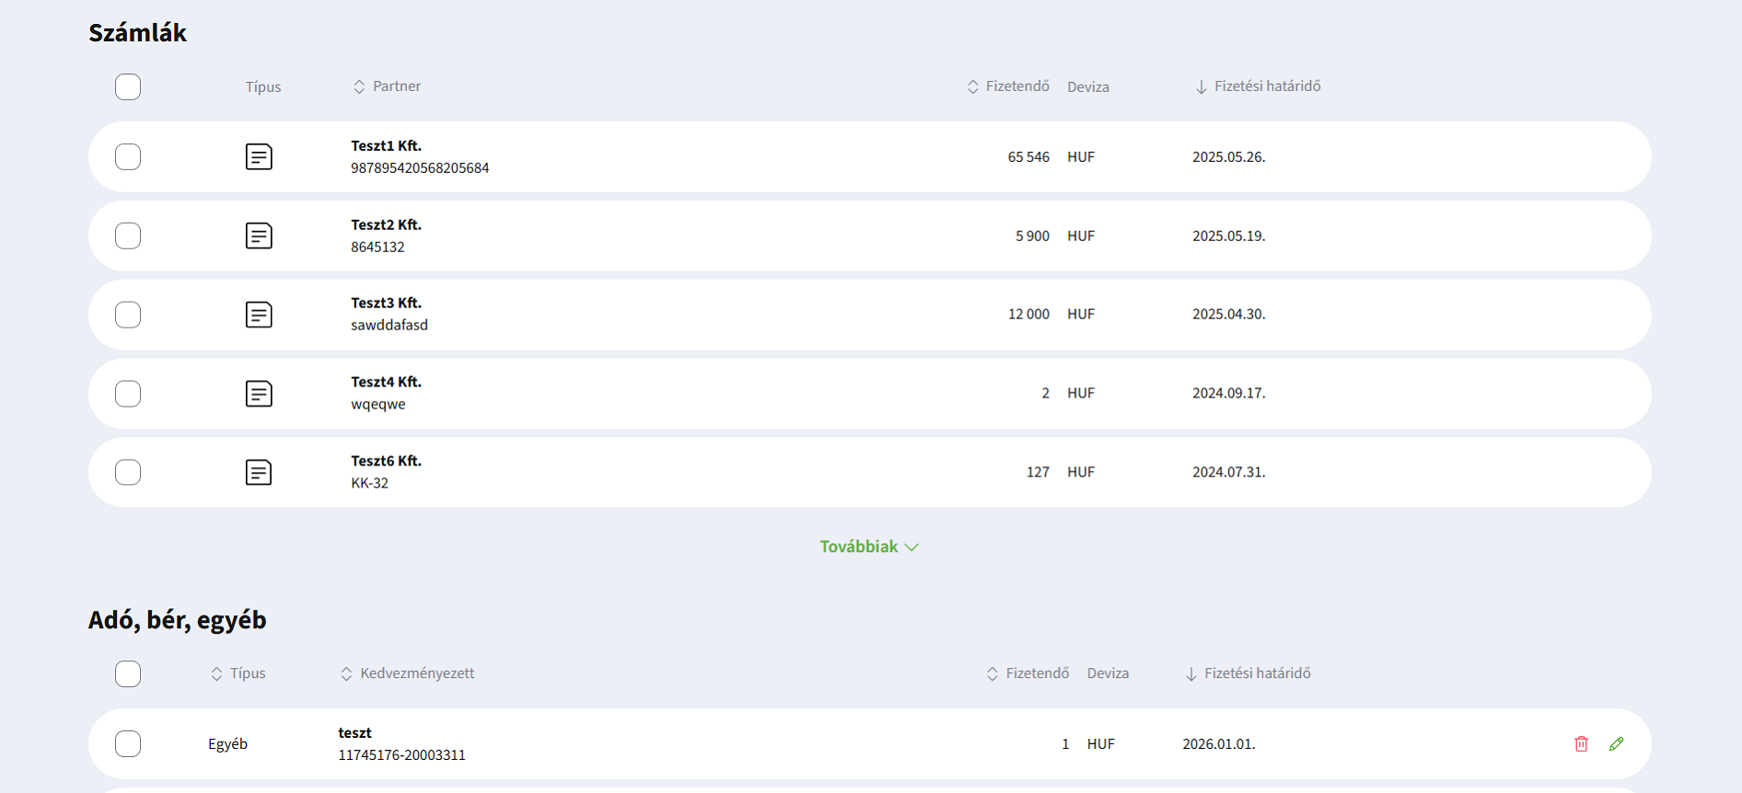
Task: Click the document icon for Teszt3 Kft.
Action: point(259,315)
